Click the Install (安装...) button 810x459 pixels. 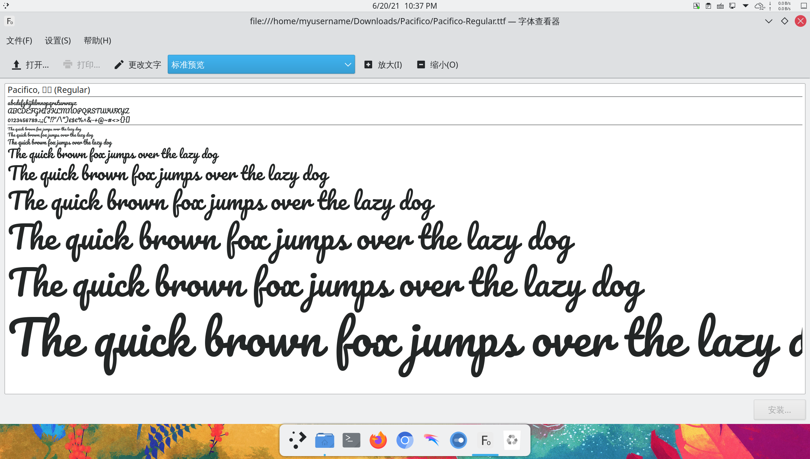[779, 410]
